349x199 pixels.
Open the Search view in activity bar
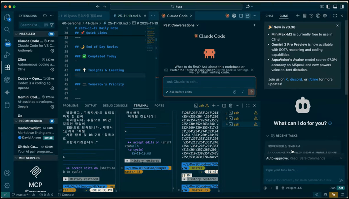point(7,30)
